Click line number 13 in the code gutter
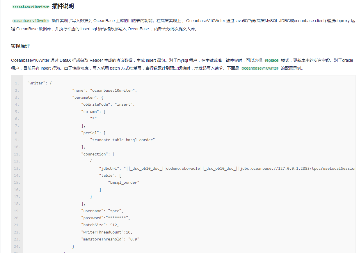The width and height of the screenshot is (359, 253). [x=17, y=168]
